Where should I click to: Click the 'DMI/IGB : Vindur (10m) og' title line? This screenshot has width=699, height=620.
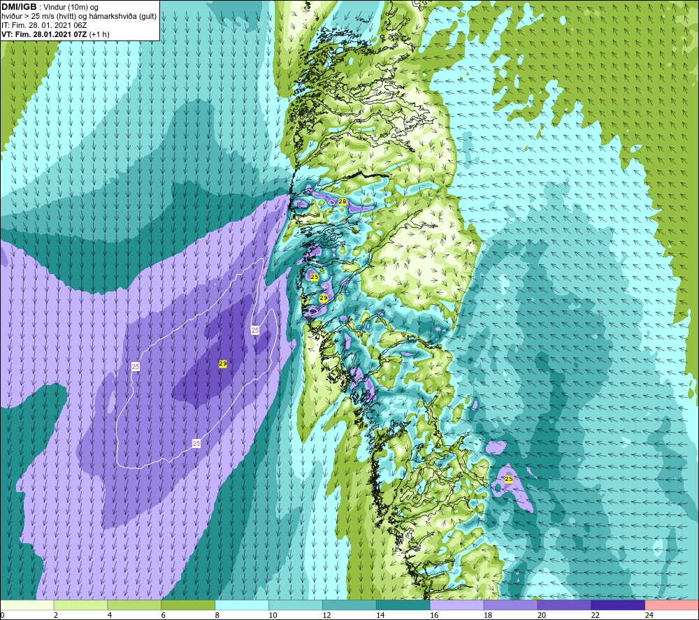coord(50,7)
